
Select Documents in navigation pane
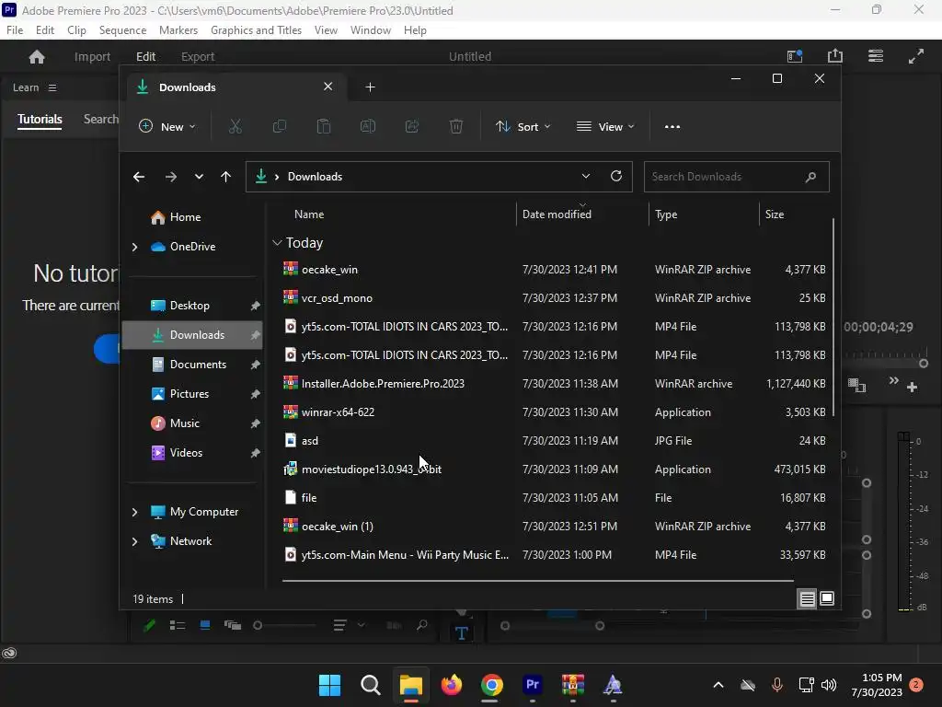[x=193, y=365]
